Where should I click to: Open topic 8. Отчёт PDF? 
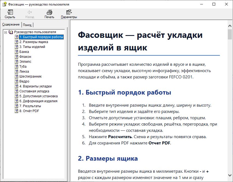point(29,111)
